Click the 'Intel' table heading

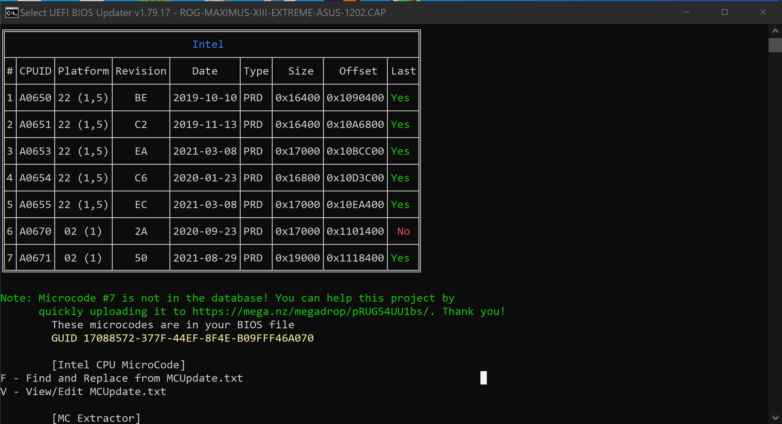208,45
